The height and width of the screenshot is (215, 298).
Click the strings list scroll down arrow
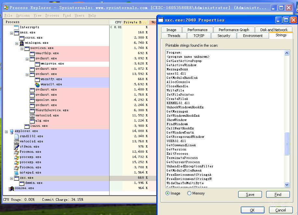[287, 185]
